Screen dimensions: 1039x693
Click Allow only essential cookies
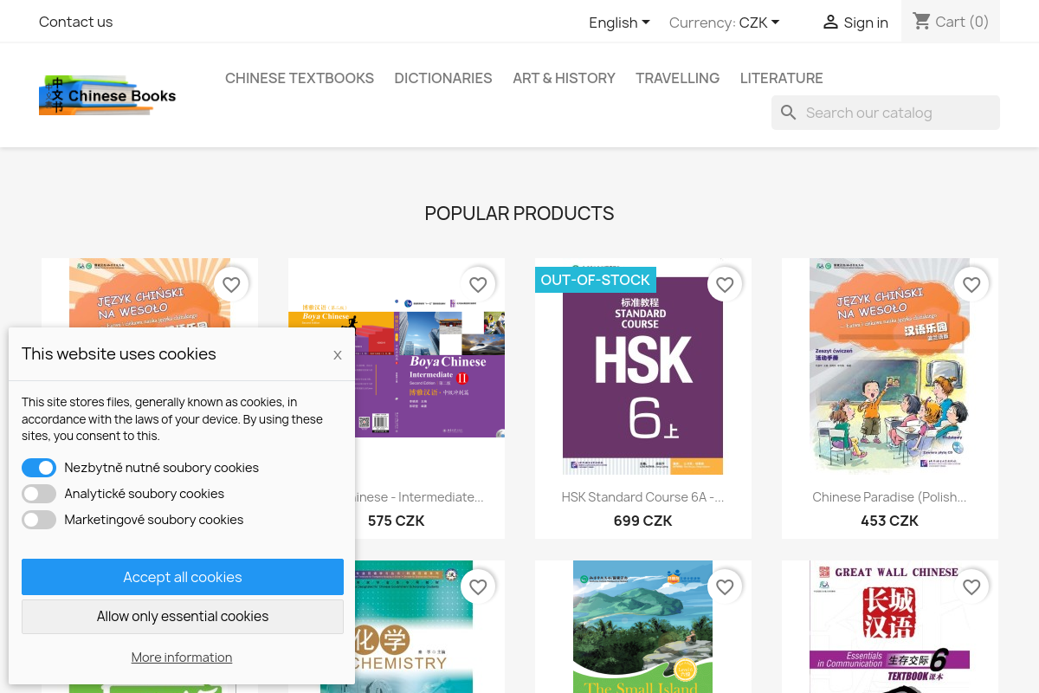(183, 617)
